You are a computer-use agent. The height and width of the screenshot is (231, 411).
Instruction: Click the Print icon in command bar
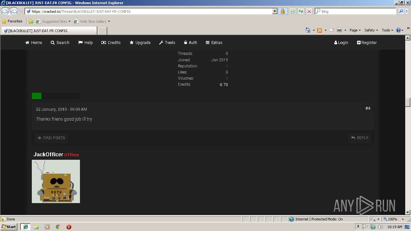[x=339, y=30]
